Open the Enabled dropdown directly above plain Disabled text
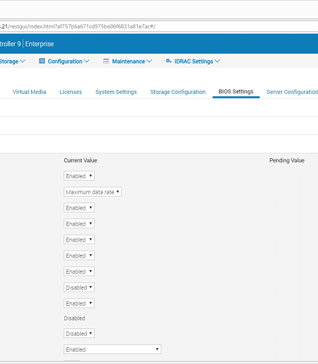Screen dimensions: 318x364 coord(79,303)
